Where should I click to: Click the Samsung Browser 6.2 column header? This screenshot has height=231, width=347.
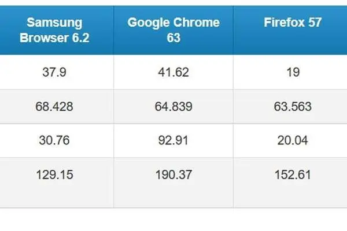pyautogui.click(x=54, y=30)
